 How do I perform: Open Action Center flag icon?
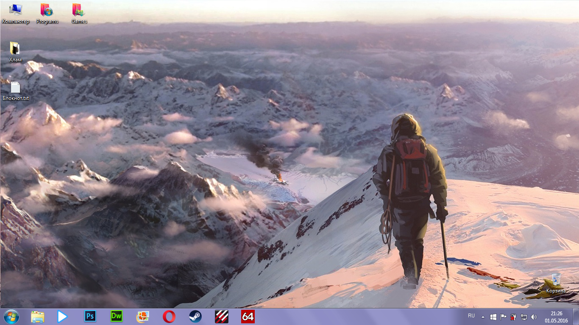(504, 317)
